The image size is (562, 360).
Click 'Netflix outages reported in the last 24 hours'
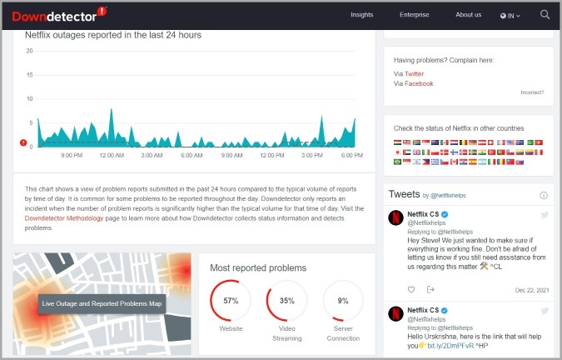[x=113, y=35]
